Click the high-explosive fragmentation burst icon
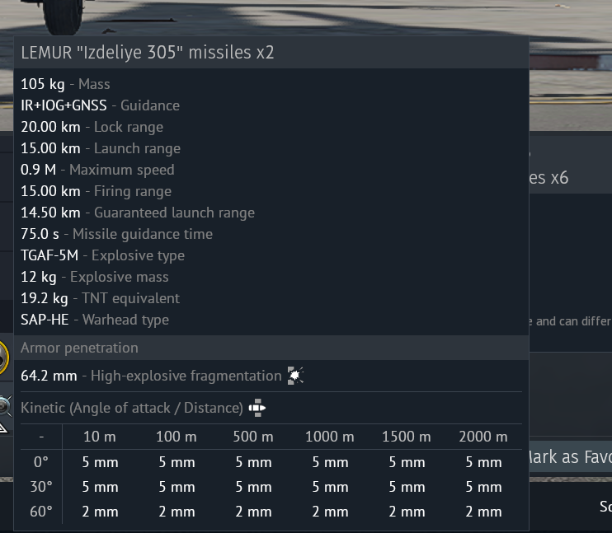The width and height of the screenshot is (612, 533). (x=295, y=376)
